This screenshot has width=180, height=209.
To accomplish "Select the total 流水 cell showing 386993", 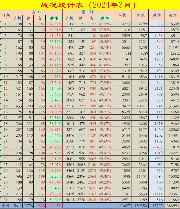I will 172,206.
